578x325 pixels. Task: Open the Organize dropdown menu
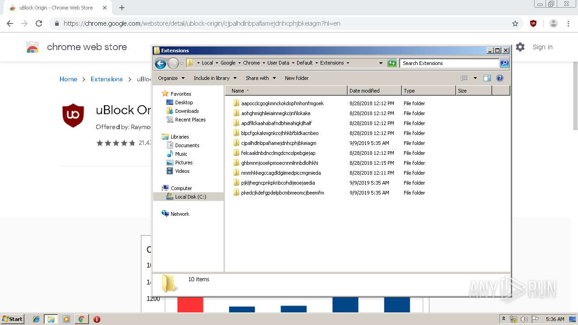[171, 78]
